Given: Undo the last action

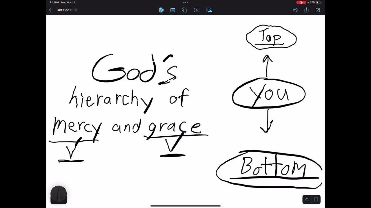Looking at the screenshot, I should coord(295,10).
